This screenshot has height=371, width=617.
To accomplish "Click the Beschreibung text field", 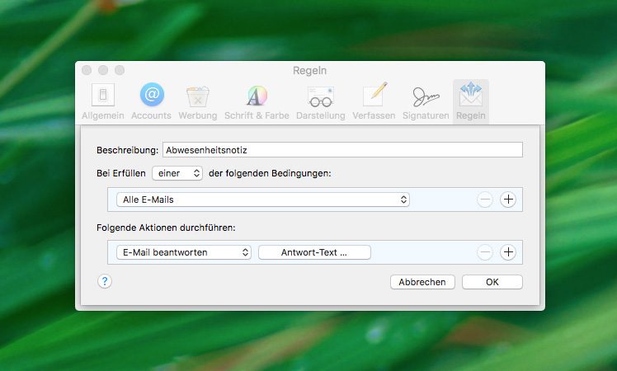I will coord(342,150).
